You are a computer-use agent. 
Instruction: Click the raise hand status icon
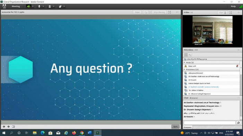tap(60, 6)
